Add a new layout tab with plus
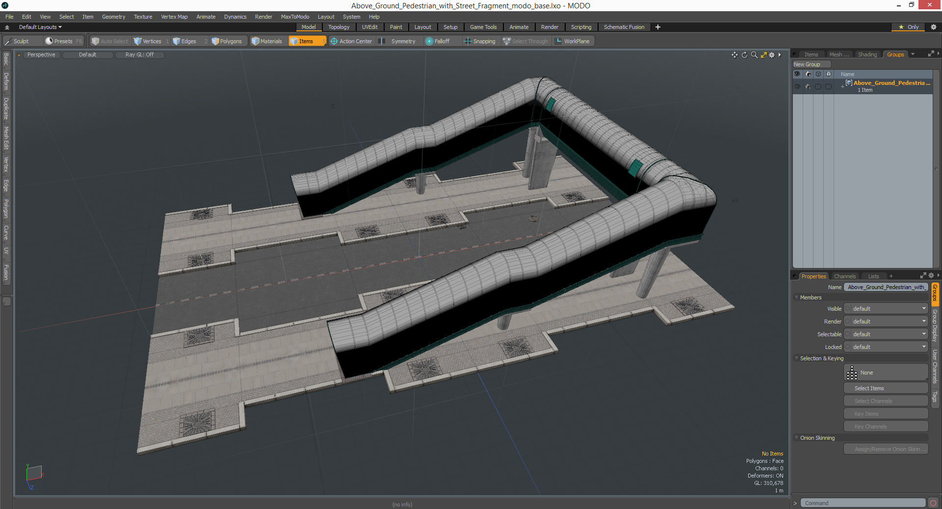Viewport: 942px width, 509px height. (657, 27)
